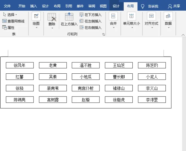The width and height of the screenshot is (186, 151).
Task: Expand the 对齐方式 dropdown arrow
Action: [x=152, y=28]
